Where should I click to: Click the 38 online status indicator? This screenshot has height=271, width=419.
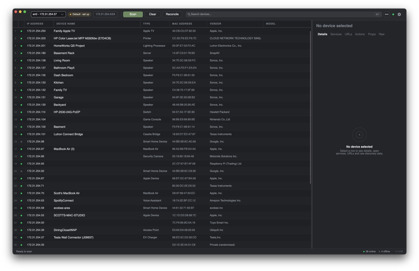(x=369, y=252)
